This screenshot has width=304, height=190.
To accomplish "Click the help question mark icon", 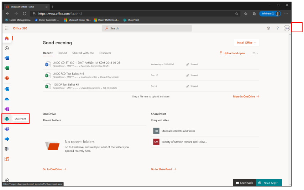I will point(278,28).
